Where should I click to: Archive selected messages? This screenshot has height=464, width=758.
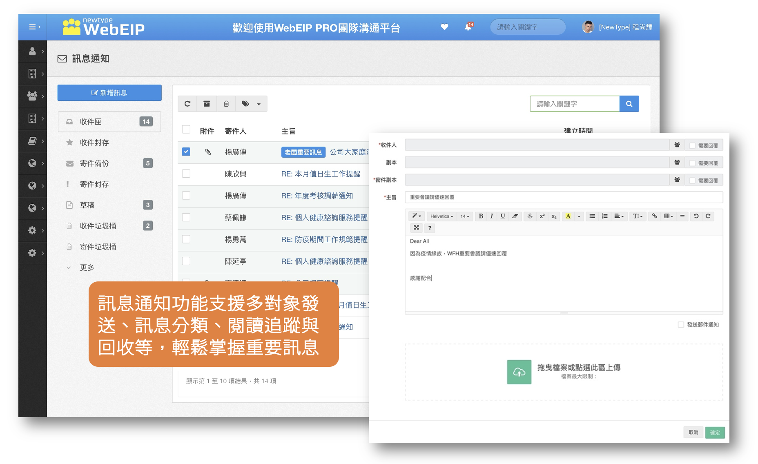[207, 104]
